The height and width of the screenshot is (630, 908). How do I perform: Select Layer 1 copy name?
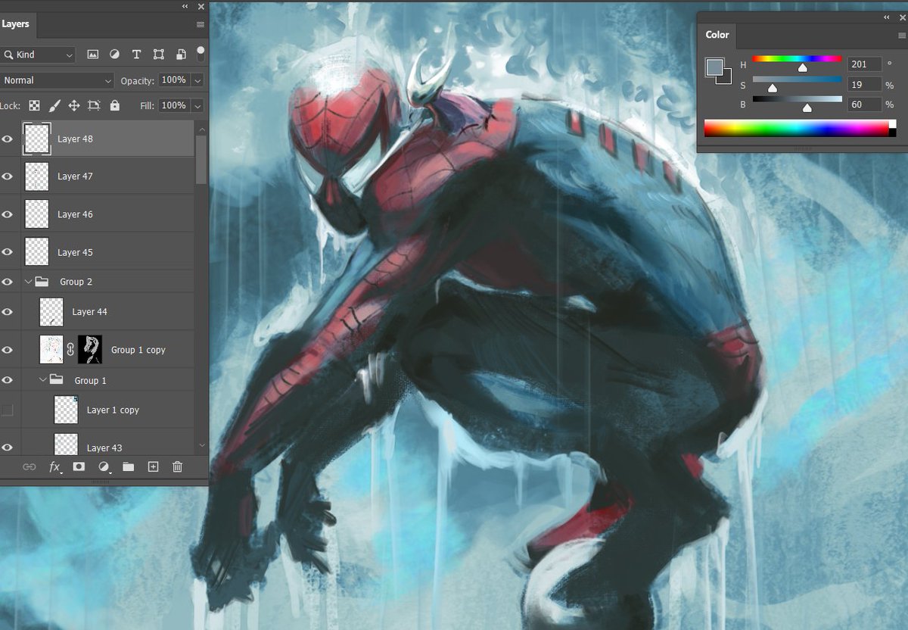[113, 410]
